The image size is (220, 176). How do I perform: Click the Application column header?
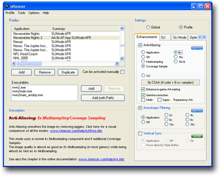coord(31,29)
